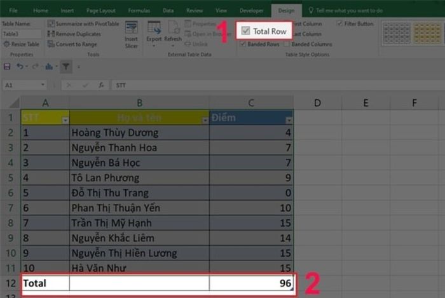
Task: Click Summarize with PivotTable icon
Action: coord(51,24)
